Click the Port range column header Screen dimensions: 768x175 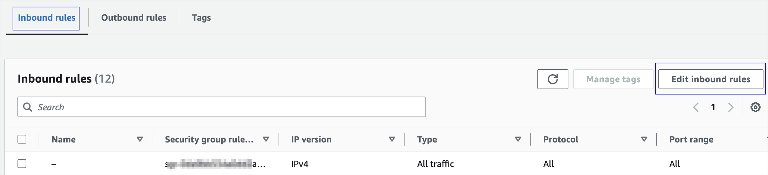point(691,139)
